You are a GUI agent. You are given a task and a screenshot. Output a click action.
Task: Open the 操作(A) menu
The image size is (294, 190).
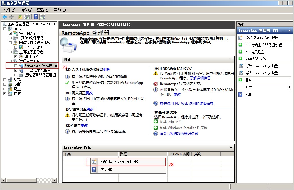(26, 10)
